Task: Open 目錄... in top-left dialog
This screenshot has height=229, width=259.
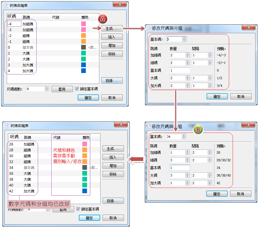Action: 112,81
